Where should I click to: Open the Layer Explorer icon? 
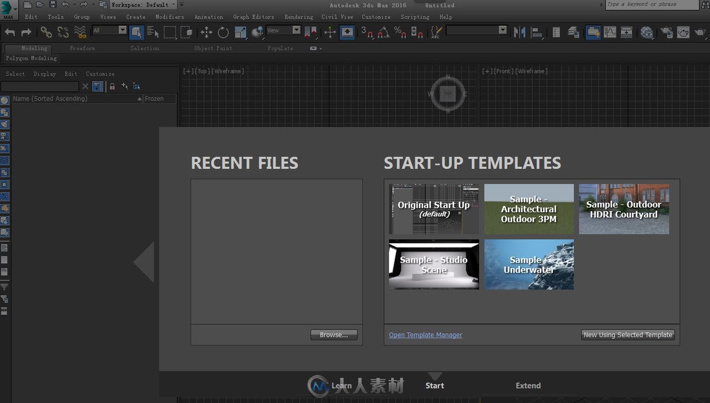pos(573,32)
